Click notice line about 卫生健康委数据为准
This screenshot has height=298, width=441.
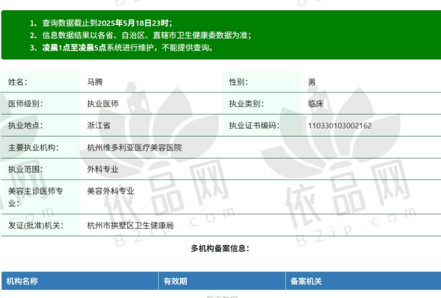click(x=140, y=35)
